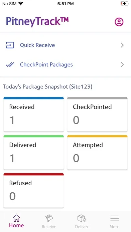This screenshot has height=232, width=131.
Task: Tap the Wi-Fi status icon
Action: [21, 4]
